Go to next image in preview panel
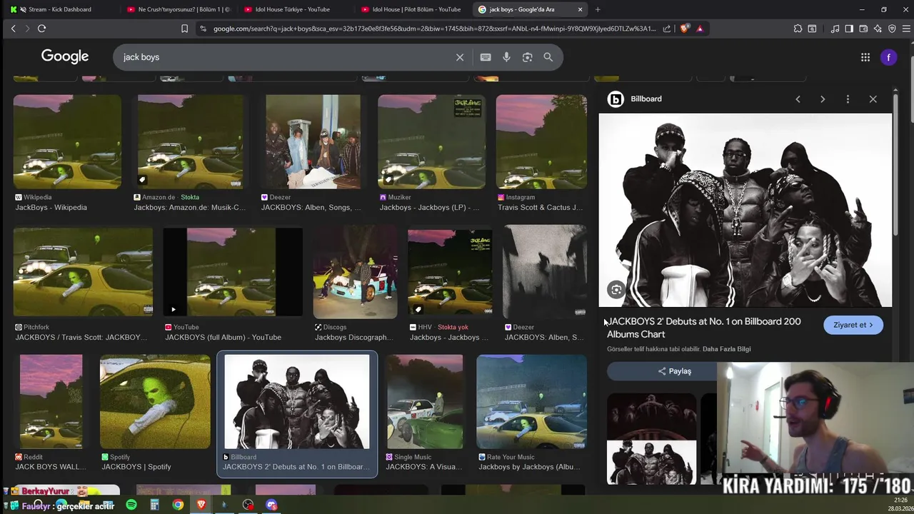The height and width of the screenshot is (514, 914). point(823,99)
